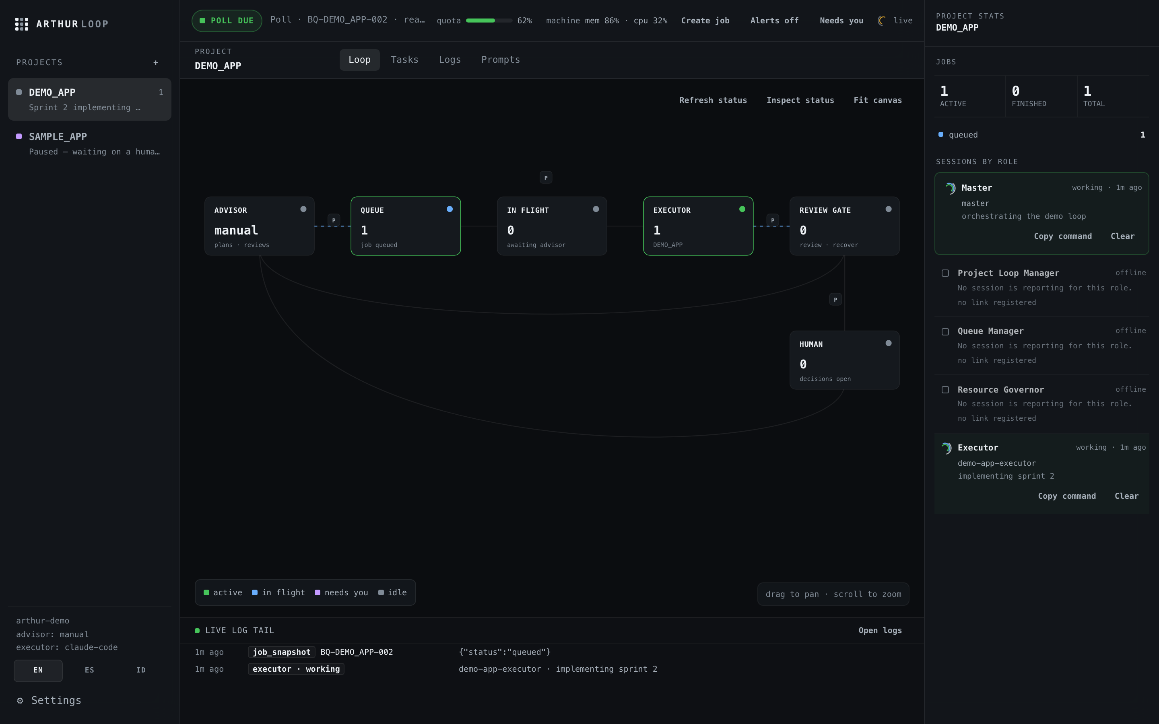Screen dimensions: 1159x724
Task: Click the blue queued status marker
Action: (940, 135)
